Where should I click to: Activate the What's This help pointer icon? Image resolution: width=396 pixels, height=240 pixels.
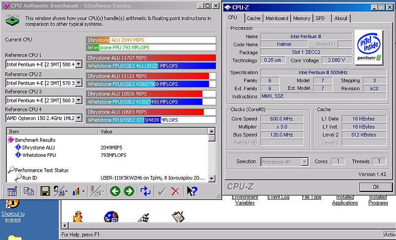click(x=192, y=191)
